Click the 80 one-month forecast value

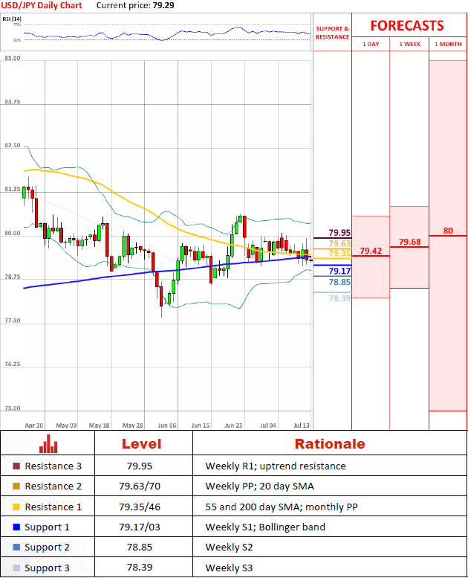(448, 231)
